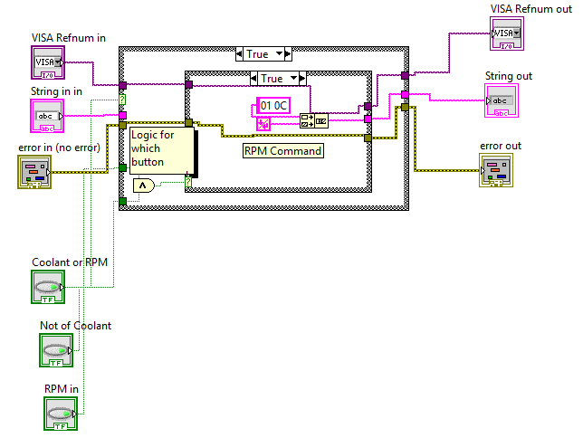Click the purple VISA output tunnel on inner case
583x438 pixels.
pyautogui.click(x=368, y=107)
